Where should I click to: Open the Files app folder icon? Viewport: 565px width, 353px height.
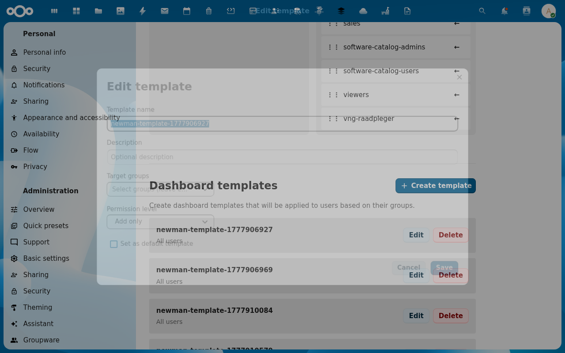click(x=98, y=11)
